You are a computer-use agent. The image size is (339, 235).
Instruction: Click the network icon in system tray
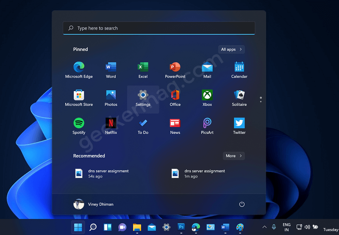pos(299,227)
